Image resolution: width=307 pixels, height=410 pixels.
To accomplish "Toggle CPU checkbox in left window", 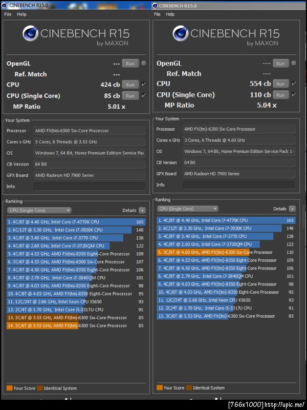I will click(x=144, y=84).
